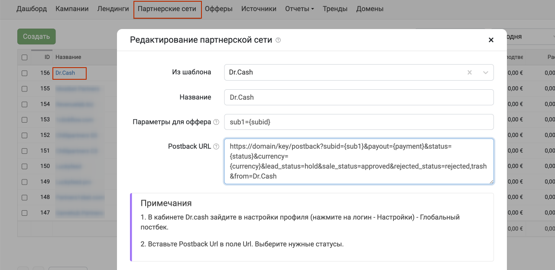Image resolution: width=555 pixels, height=270 pixels.
Task: Check the row 148 checkbox
Action: [x=25, y=197]
